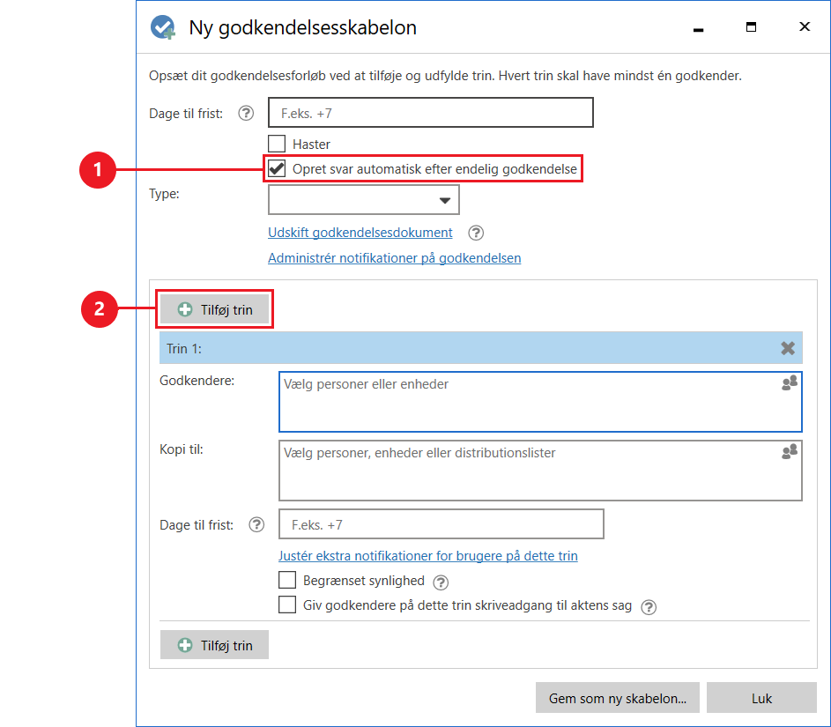Enable Giv godkendere skriveadgang til aktens sag
Image resolution: width=831 pixels, height=727 pixels.
[287, 605]
